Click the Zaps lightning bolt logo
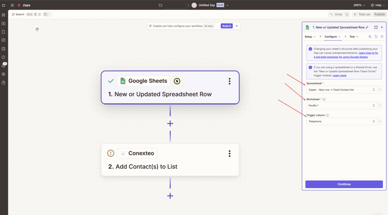 pyautogui.click(x=19, y=5)
